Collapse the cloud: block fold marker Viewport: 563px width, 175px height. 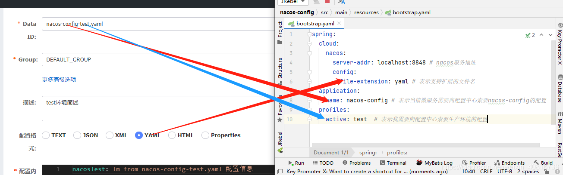pos(310,44)
